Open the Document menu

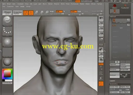tap(21, 4)
